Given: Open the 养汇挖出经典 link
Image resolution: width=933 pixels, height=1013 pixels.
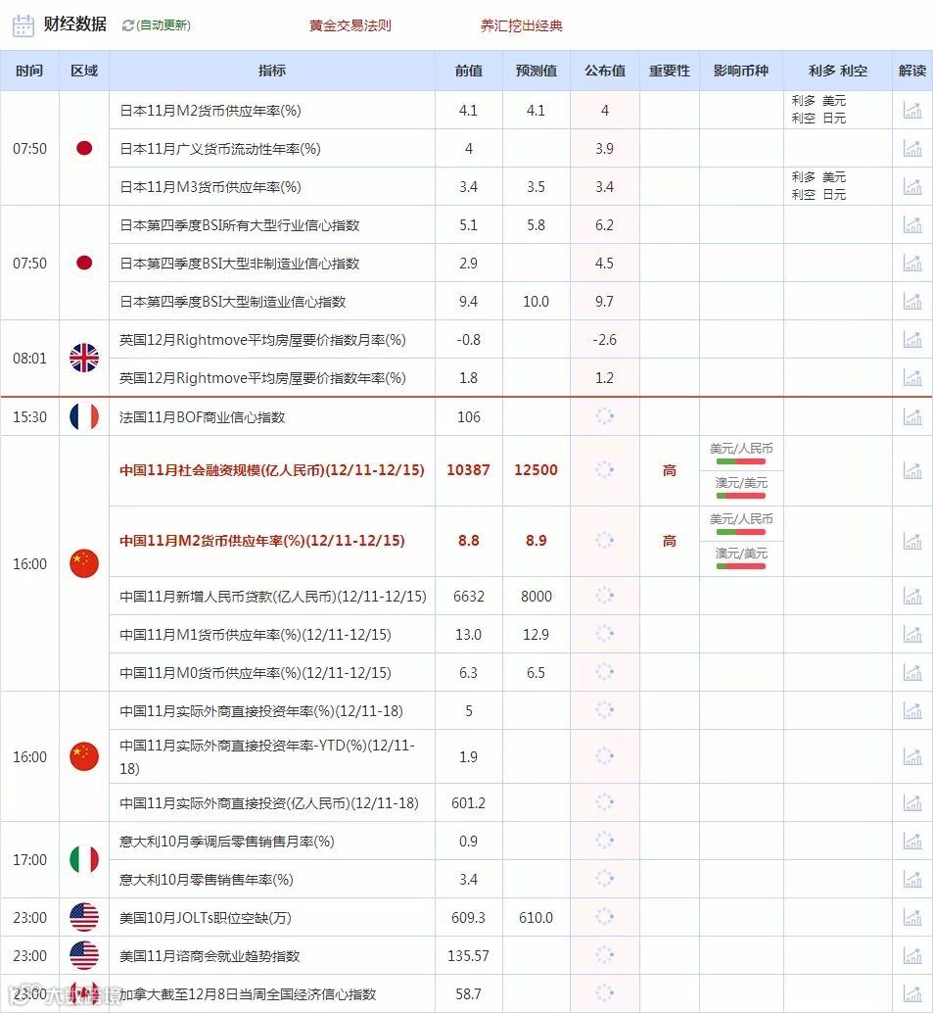Looking at the screenshot, I should click(x=521, y=25).
